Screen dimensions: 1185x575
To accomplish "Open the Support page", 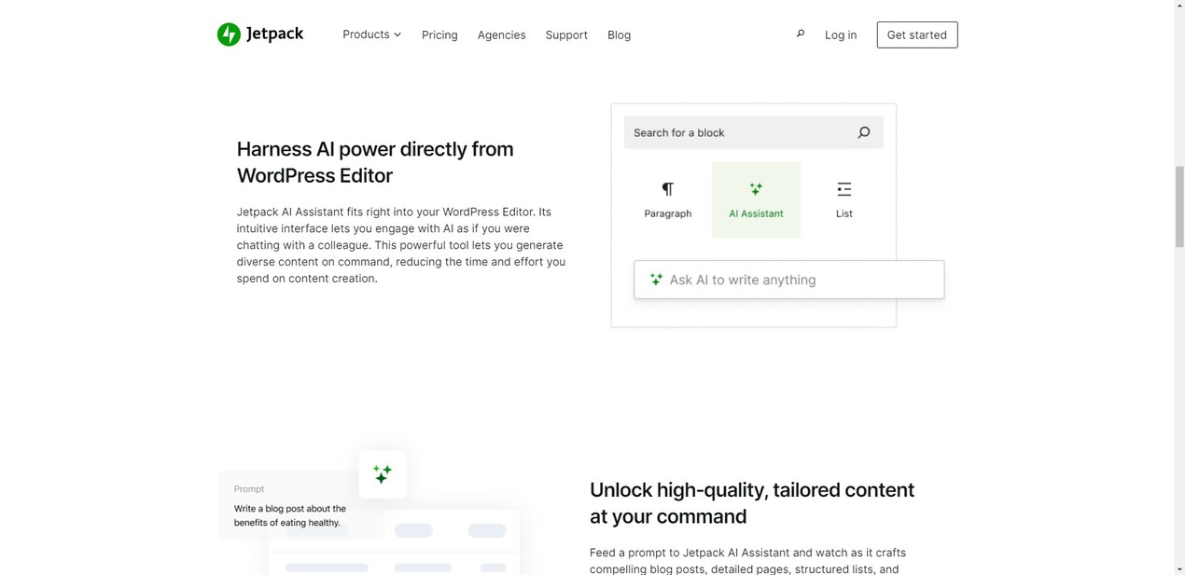I will 566,34.
